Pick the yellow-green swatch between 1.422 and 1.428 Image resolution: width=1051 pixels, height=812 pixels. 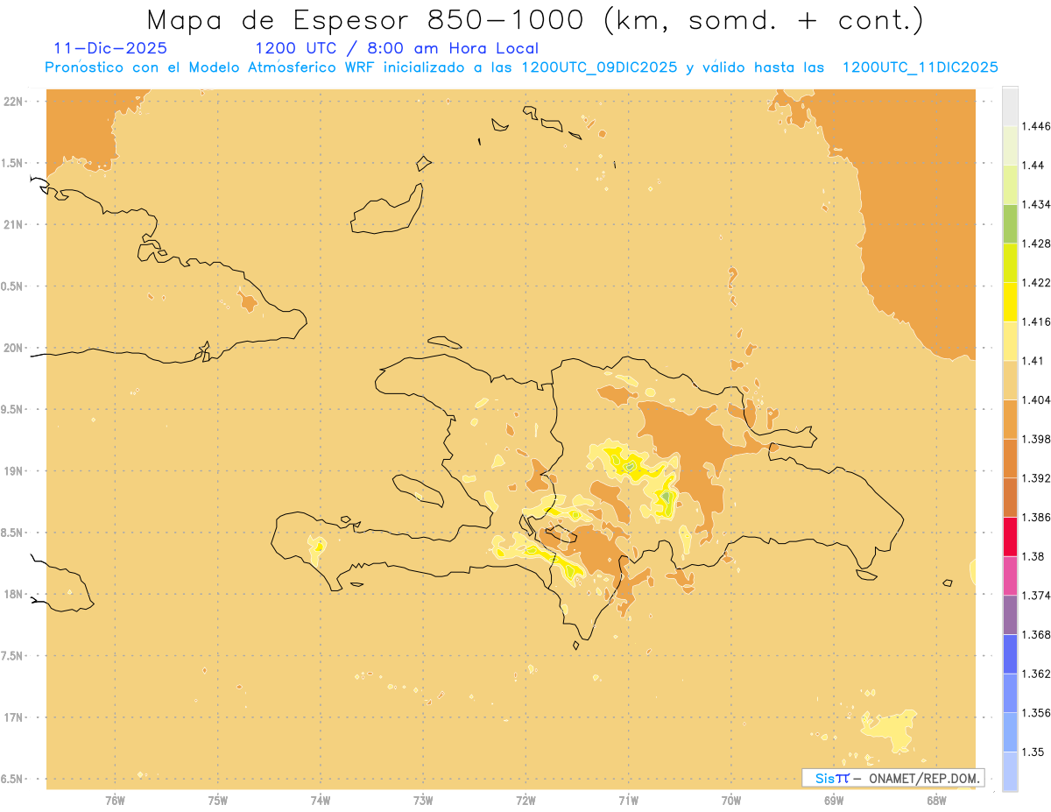pos(1010,263)
